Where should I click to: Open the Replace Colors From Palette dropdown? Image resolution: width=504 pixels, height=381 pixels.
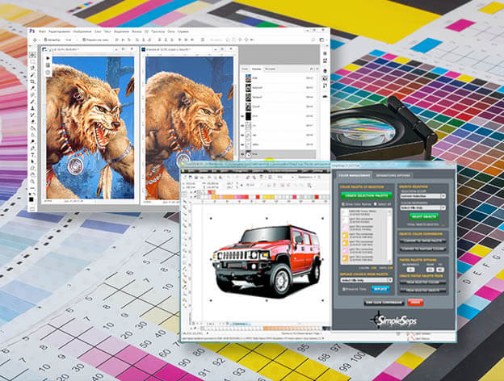point(367,280)
